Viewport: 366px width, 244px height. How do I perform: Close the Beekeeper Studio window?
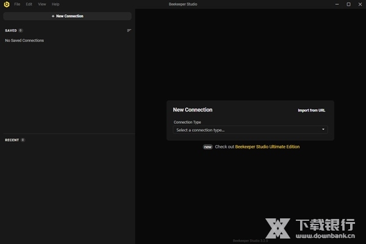[360, 4]
